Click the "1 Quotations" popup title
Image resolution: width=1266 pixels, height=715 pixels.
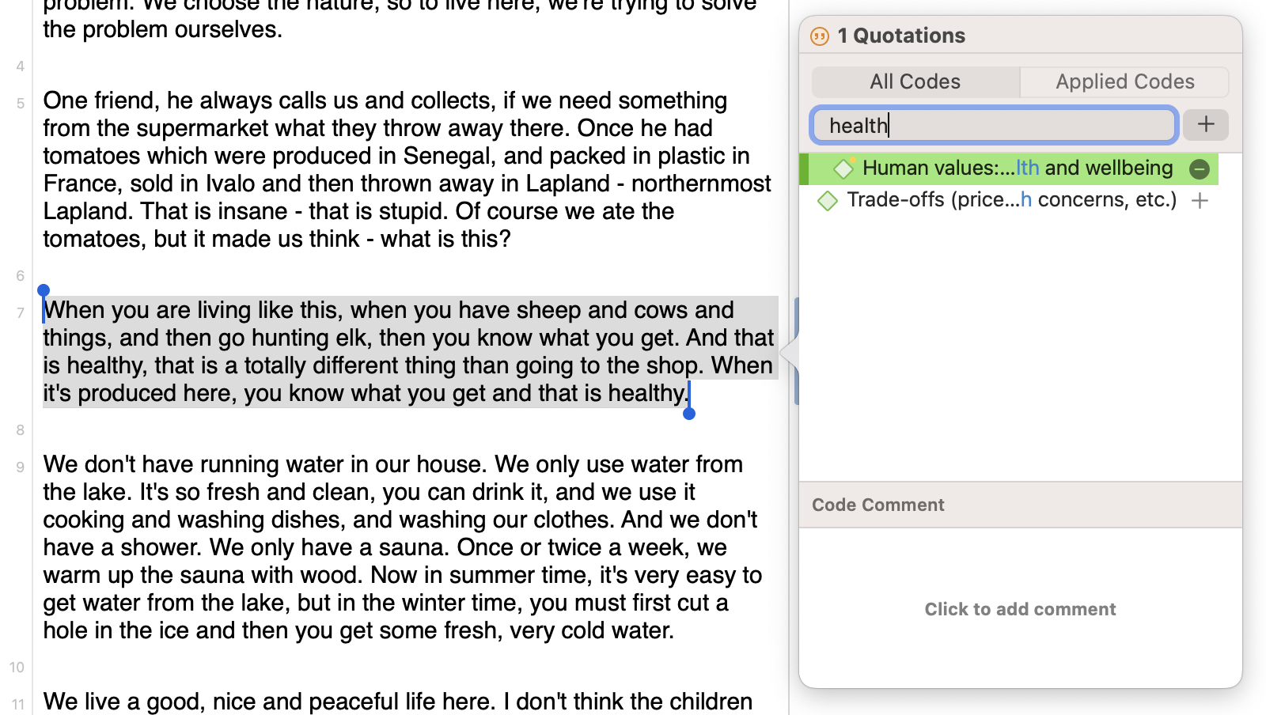(901, 36)
